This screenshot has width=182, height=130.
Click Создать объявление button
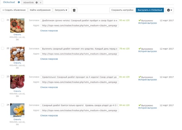coord(14,10)
